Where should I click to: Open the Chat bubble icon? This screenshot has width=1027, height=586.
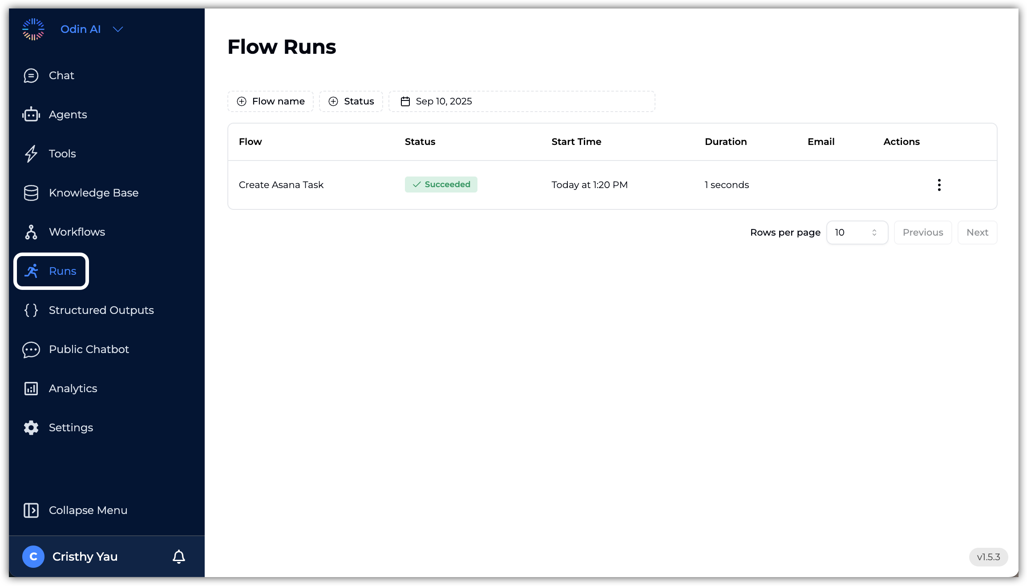(x=31, y=76)
